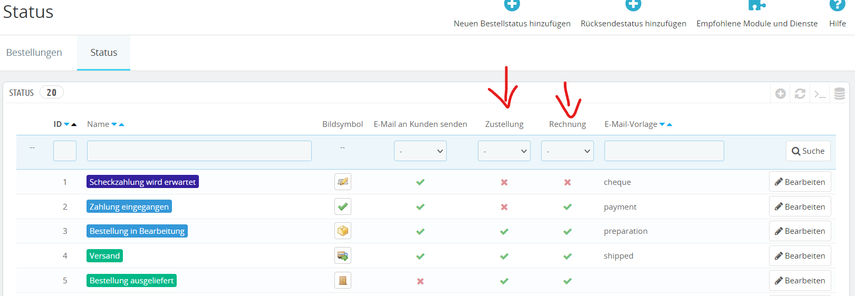The width and height of the screenshot is (855, 296).
Task: Click the Rücksendestatus hinzufügen plus icon
Action: tap(633, 5)
